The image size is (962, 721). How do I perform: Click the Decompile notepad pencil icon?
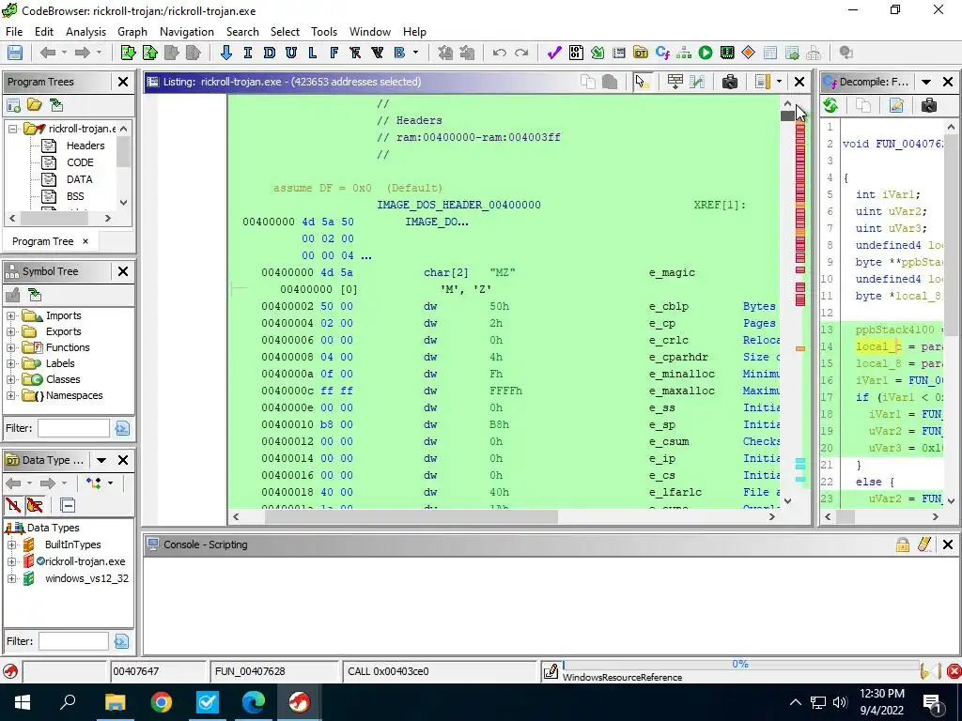(x=896, y=105)
